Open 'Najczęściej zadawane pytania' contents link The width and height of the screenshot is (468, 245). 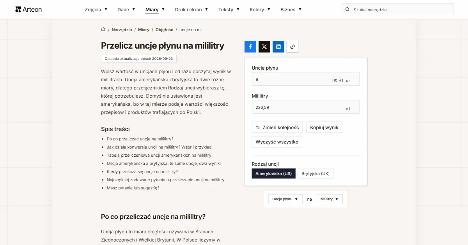pos(166,180)
